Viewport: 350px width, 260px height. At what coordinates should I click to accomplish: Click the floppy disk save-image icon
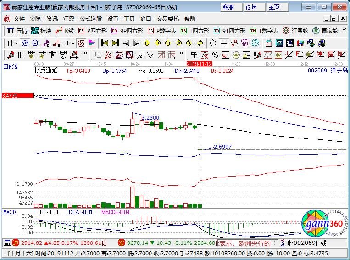click(x=300, y=43)
